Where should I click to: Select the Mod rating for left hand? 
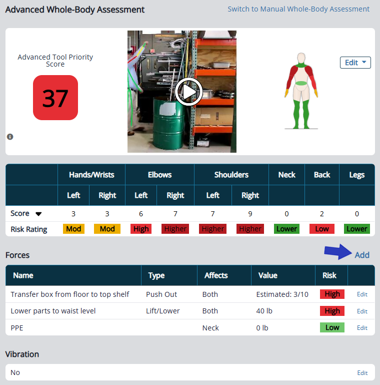(x=73, y=229)
